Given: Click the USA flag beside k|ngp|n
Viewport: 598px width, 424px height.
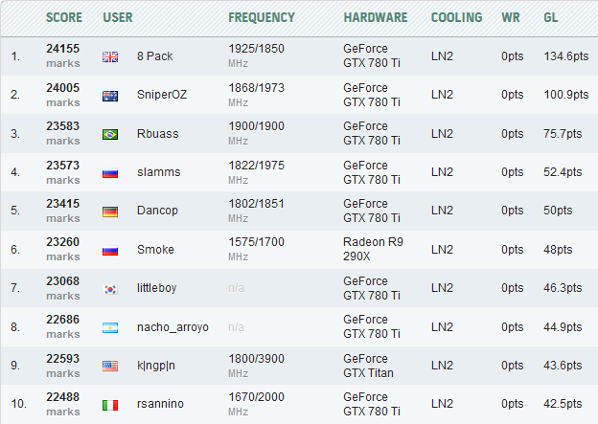Looking at the screenshot, I should point(110,367).
